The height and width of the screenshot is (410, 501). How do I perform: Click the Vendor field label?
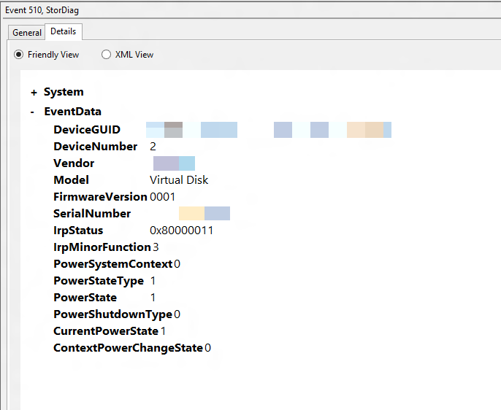74,163
